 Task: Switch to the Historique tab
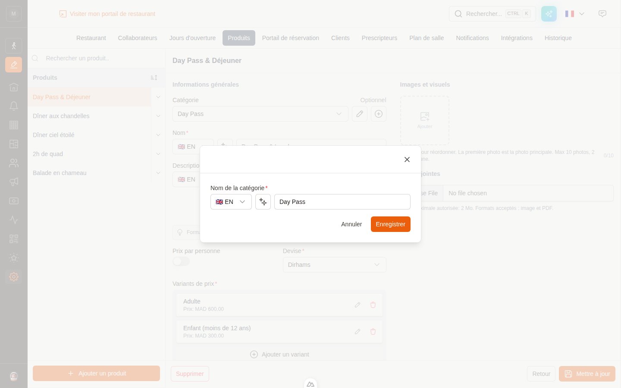click(558, 38)
